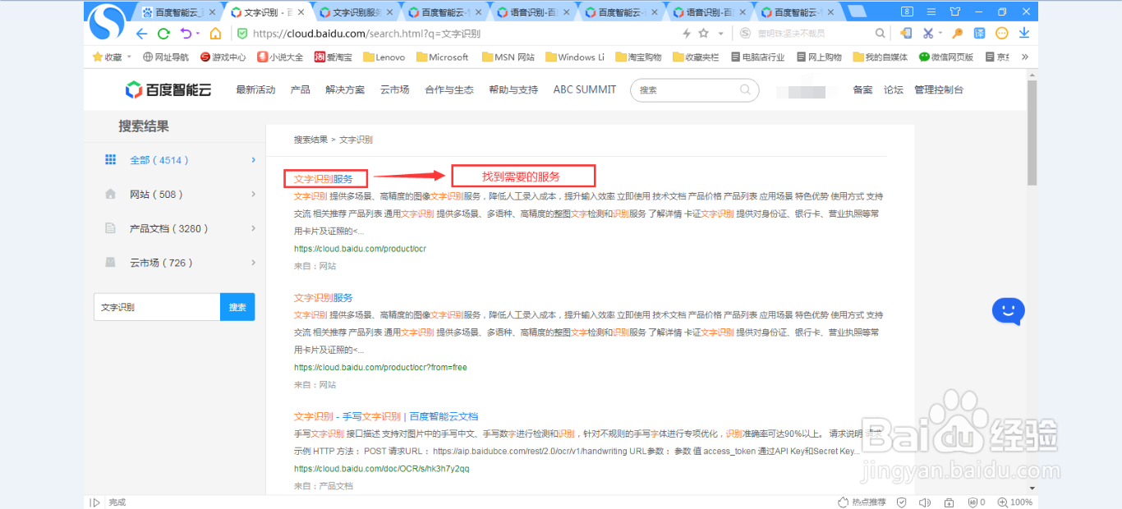Image resolution: width=1122 pixels, height=509 pixels.
Task: Click the lightning speed-mode icon
Action: pyautogui.click(x=687, y=34)
